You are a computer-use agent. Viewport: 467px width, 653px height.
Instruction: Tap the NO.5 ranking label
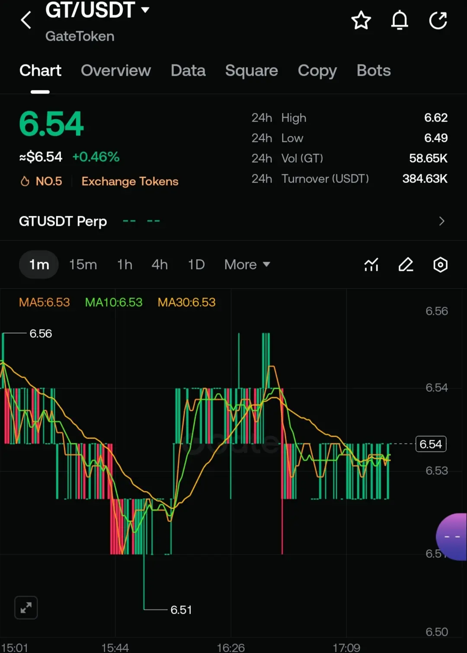point(49,181)
